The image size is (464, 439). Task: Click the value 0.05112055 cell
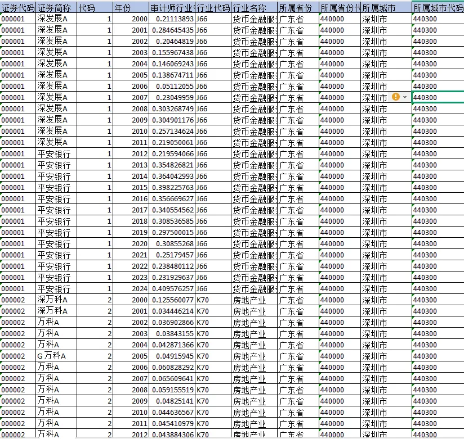point(172,86)
